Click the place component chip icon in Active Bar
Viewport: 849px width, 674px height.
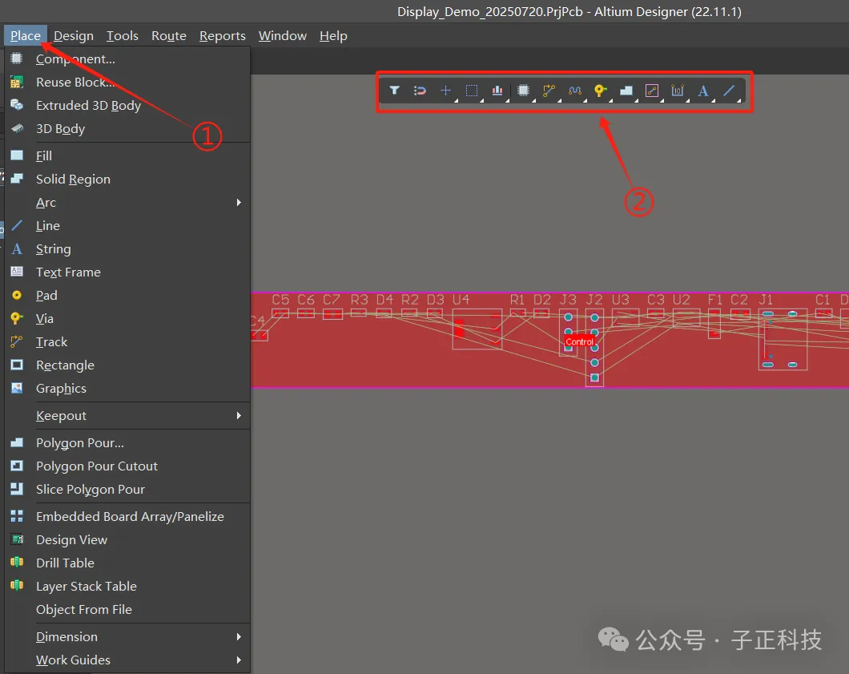(x=523, y=91)
